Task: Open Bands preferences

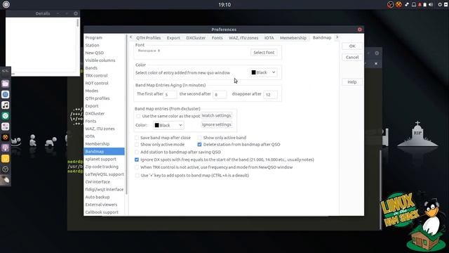Action: [91, 68]
